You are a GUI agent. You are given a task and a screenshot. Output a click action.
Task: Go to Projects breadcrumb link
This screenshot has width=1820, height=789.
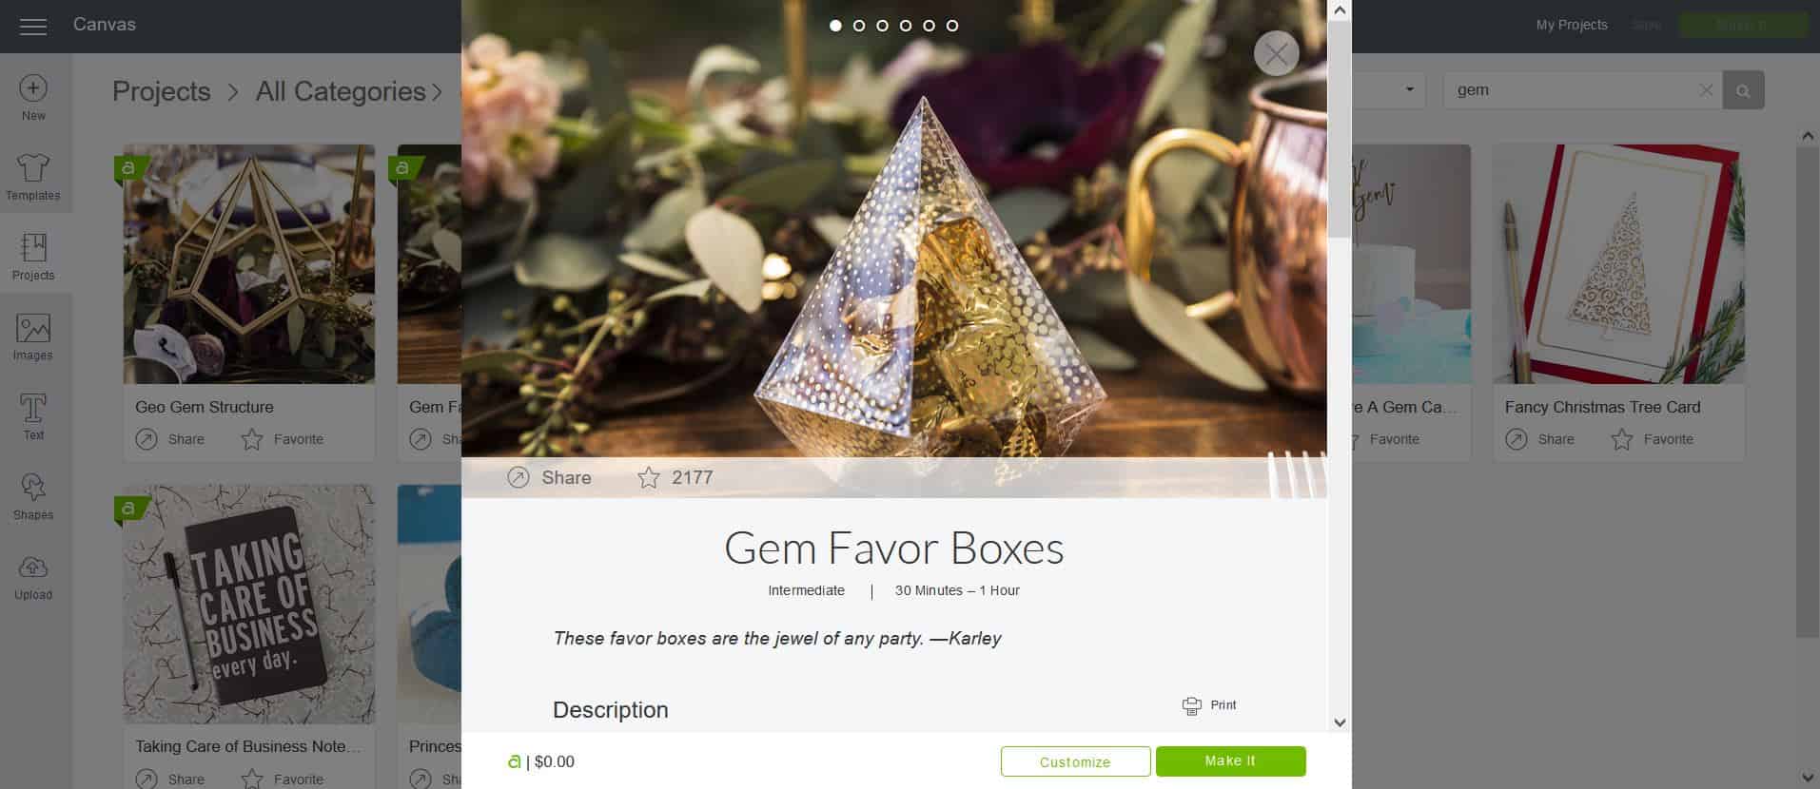[162, 91]
